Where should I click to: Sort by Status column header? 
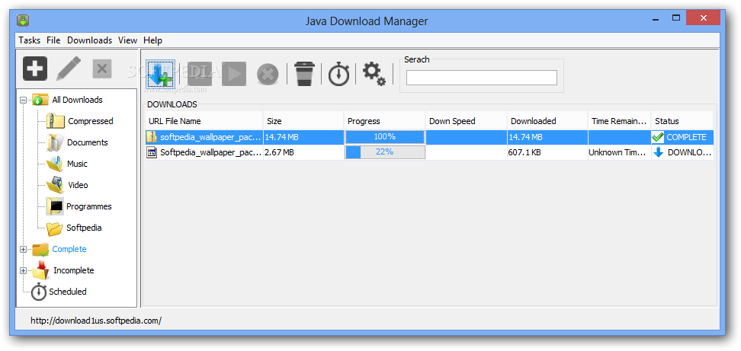(682, 121)
